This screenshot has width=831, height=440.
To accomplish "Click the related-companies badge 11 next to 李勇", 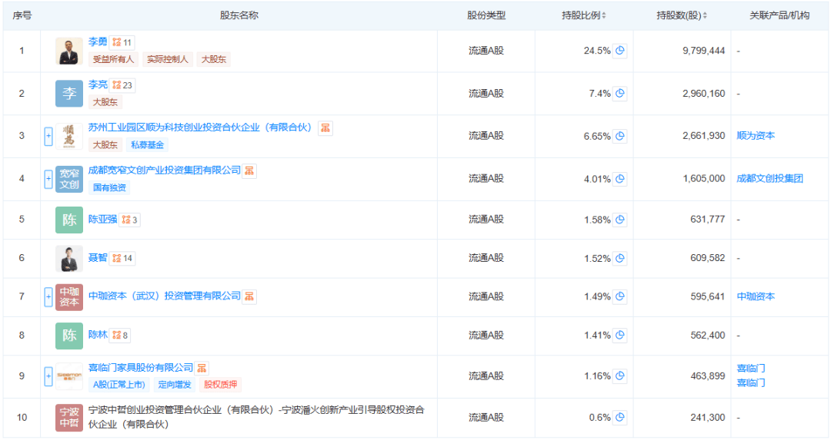I will [x=122, y=42].
